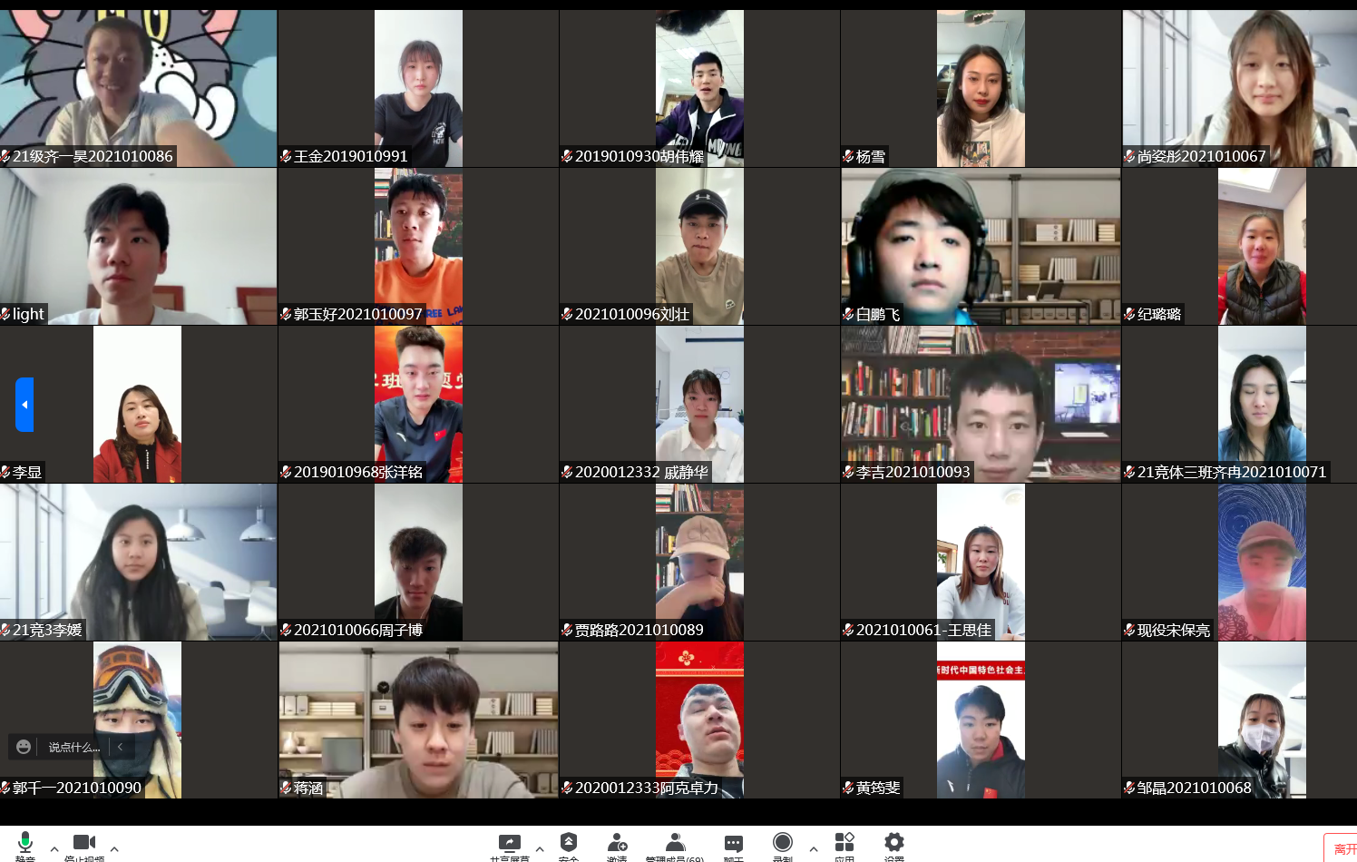Image resolution: width=1357 pixels, height=862 pixels.
Task: Click the mic-off indicator next to light
Action: [x=7, y=314]
